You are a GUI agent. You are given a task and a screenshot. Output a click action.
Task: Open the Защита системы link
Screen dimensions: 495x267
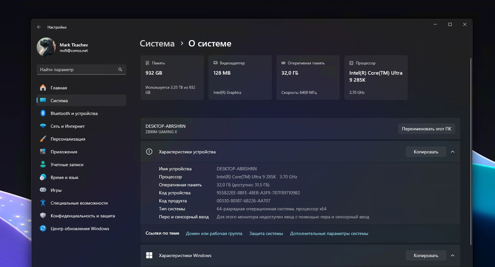[266, 233]
